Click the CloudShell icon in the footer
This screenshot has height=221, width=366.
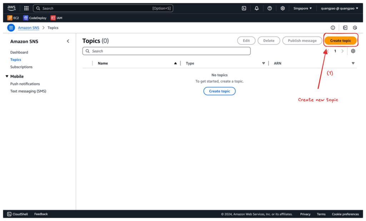(9, 214)
